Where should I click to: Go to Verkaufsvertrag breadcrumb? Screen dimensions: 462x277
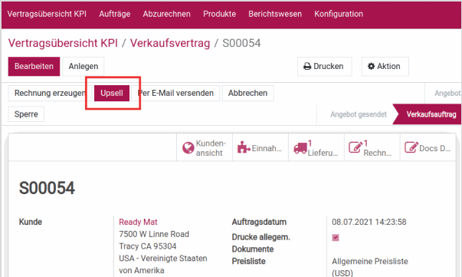tap(170, 43)
